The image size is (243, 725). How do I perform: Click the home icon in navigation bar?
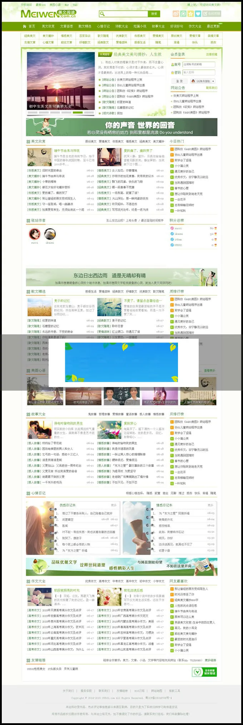click(24, 26)
